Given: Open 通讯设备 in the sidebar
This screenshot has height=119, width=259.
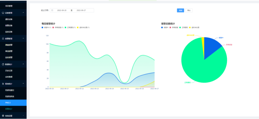Looking at the screenshot, I should 9,19.
